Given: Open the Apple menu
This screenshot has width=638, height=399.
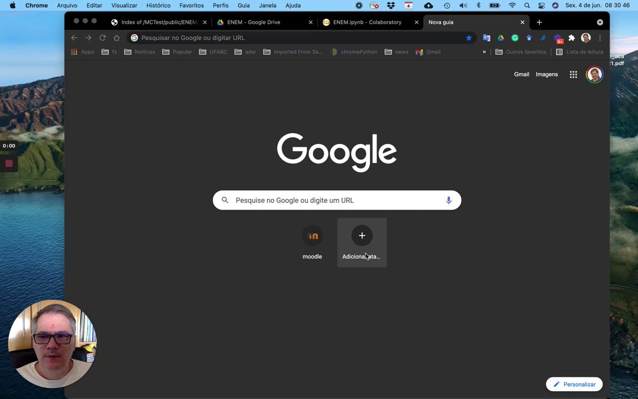Looking at the screenshot, I should pyautogui.click(x=13, y=6).
